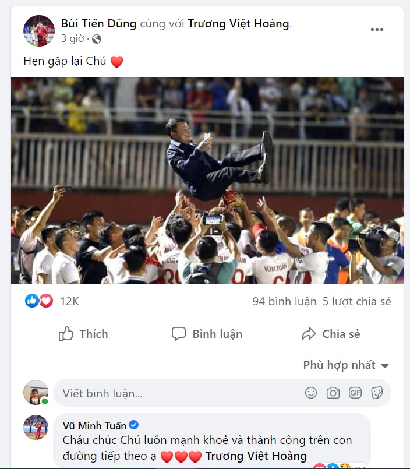
Task: Open tagged Trương Việt Hoàng profile in header
Action: 238,24
